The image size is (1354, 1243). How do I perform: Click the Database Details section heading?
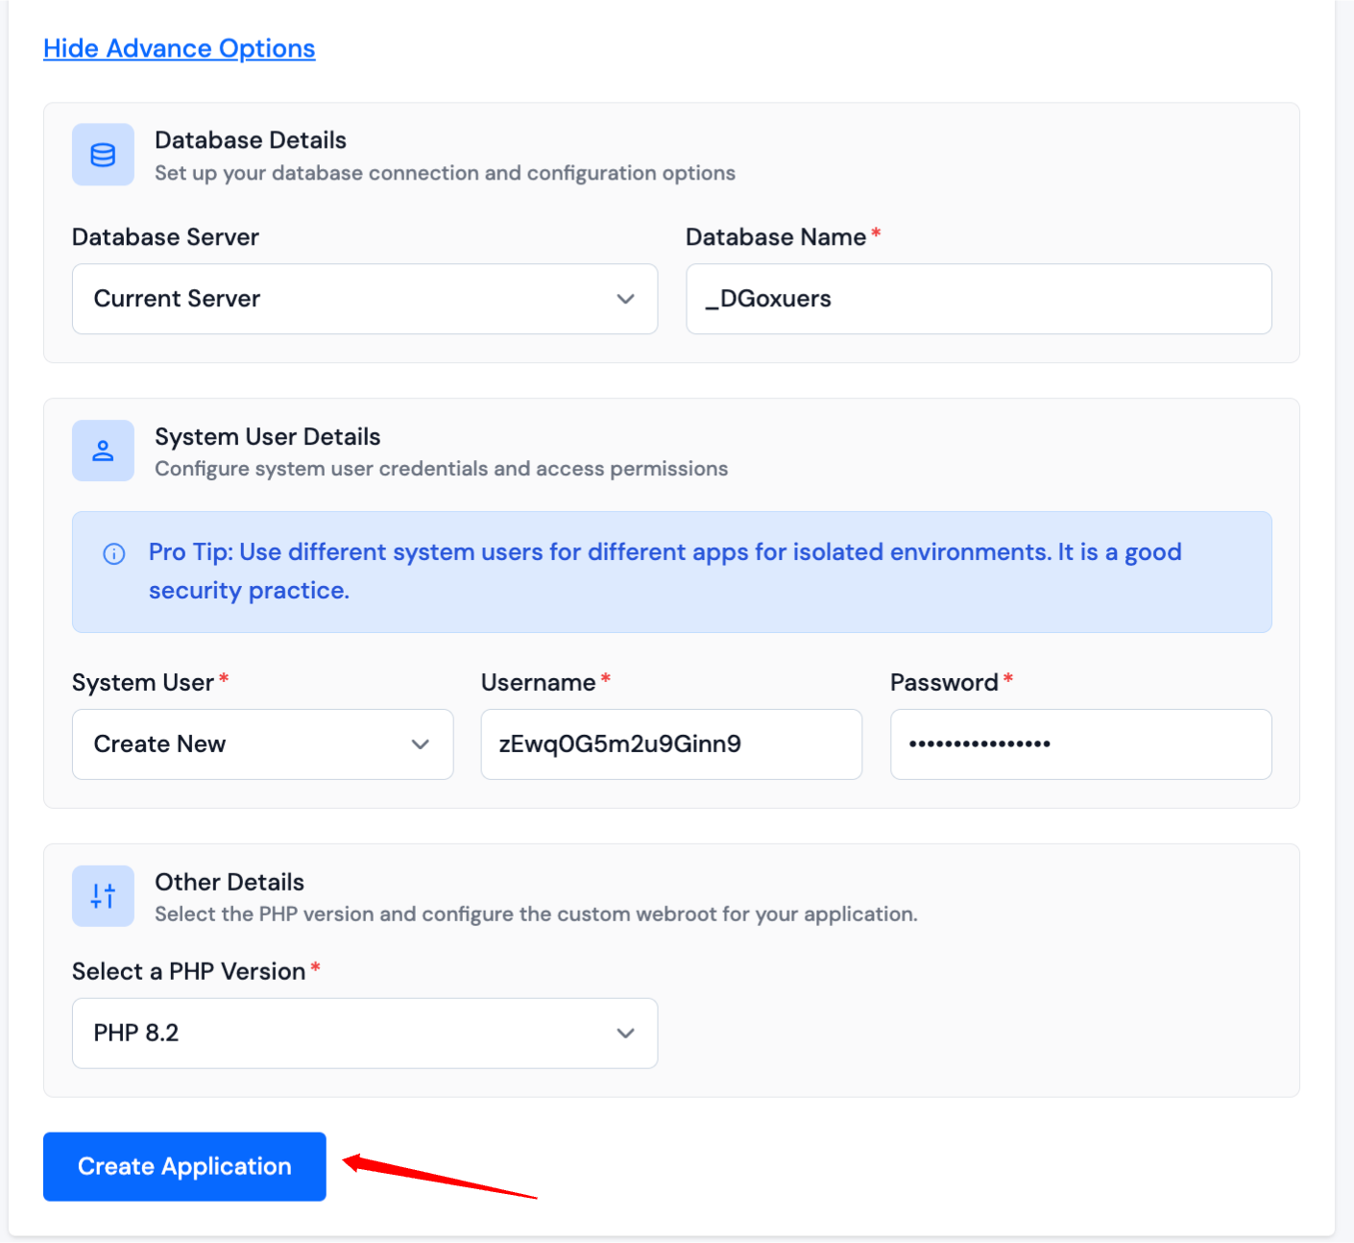(250, 139)
